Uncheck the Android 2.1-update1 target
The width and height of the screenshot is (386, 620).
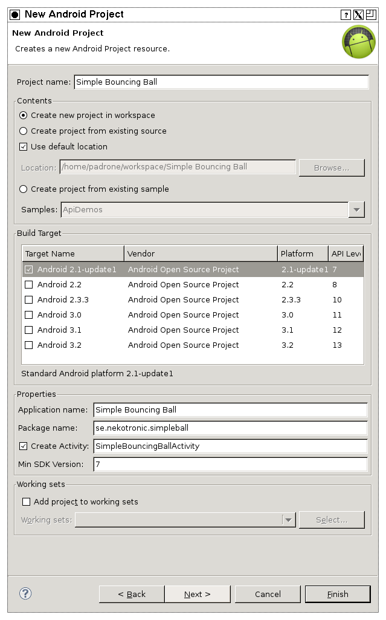tap(29, 270)
